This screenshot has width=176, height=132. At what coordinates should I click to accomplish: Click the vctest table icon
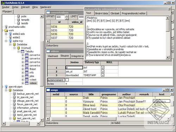click(x=27, y=80)
